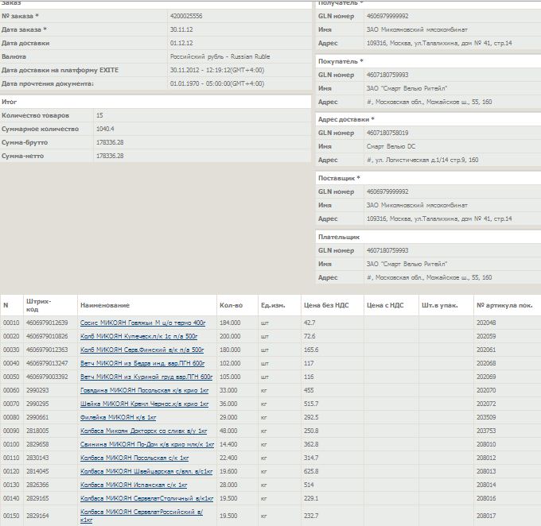Click the Итог section header

(x=156, y=102)
